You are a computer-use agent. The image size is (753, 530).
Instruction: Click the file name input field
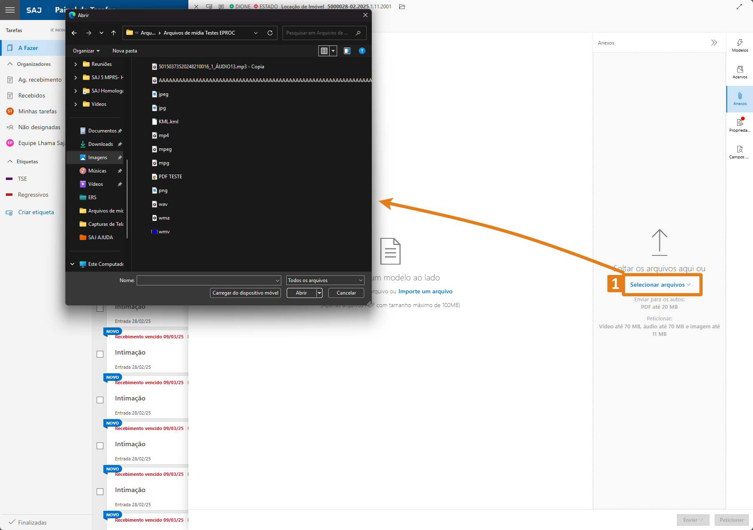coord(206,280)
